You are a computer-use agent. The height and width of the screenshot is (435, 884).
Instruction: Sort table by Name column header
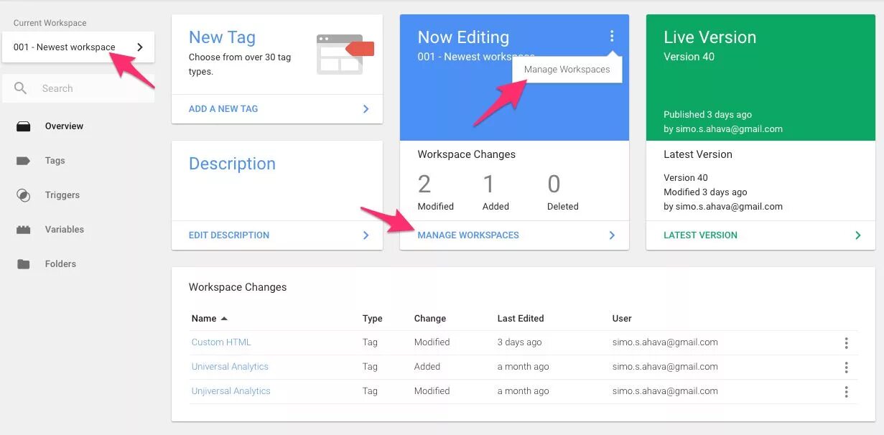210,319
